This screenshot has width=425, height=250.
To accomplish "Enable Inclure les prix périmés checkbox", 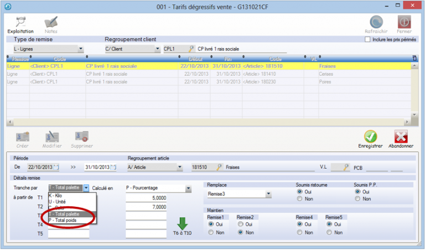I will click(x=367, y=40).
